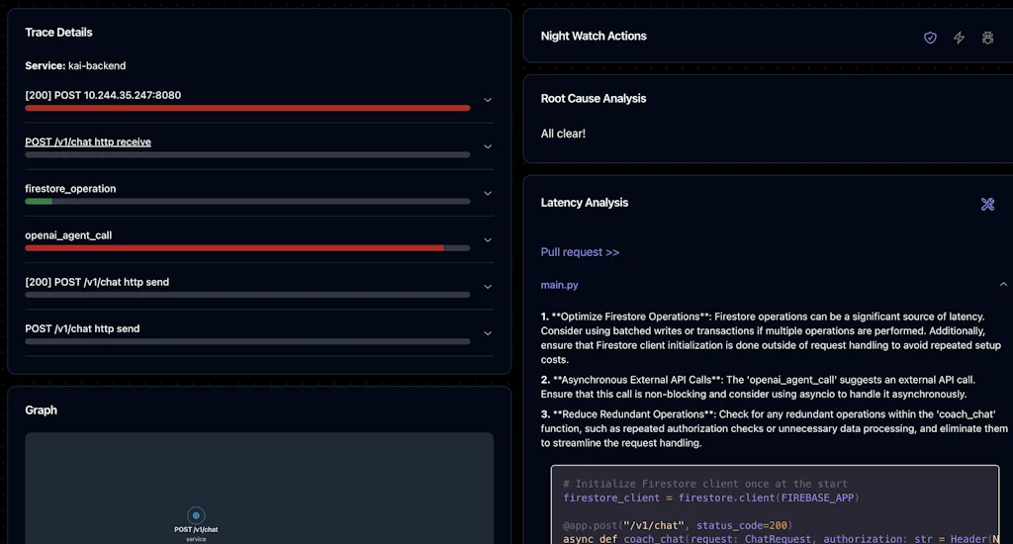This screenshot has height=544, width=1013.
Task: Click the async def coach_chat code line
Action: pos(781,539)
